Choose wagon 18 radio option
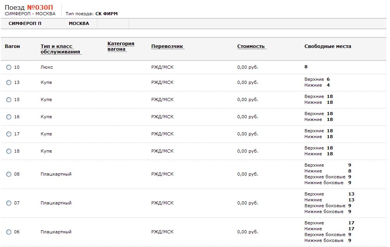The image size is (390, 247). click(9, 151)
